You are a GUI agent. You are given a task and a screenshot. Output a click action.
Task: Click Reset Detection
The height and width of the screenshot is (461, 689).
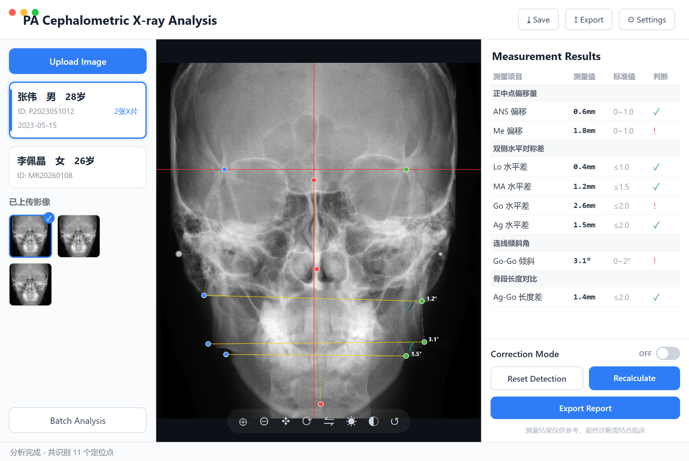(537, 378)
